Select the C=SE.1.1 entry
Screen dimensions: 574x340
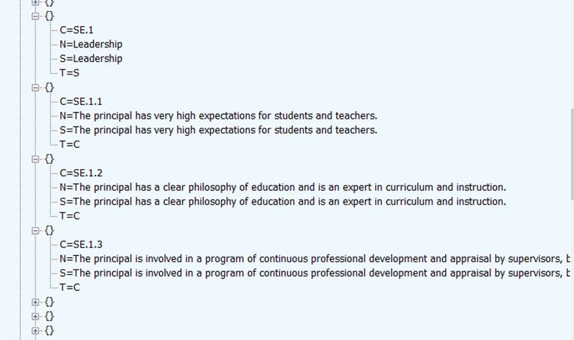tap(81, 102)
